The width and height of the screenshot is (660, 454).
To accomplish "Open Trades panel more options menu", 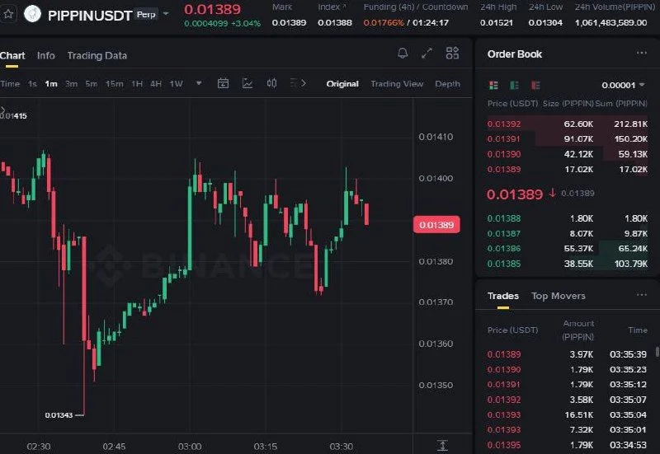I will tap(642, 295).
